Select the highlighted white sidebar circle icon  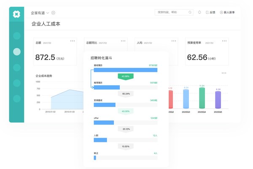coord(17,52)
